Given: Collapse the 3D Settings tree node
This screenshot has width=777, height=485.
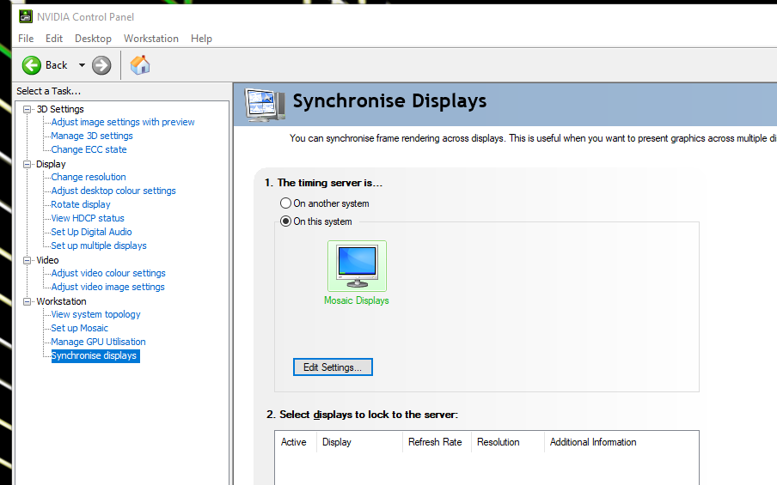Looking at the screenshot, I should pos(28,109).
